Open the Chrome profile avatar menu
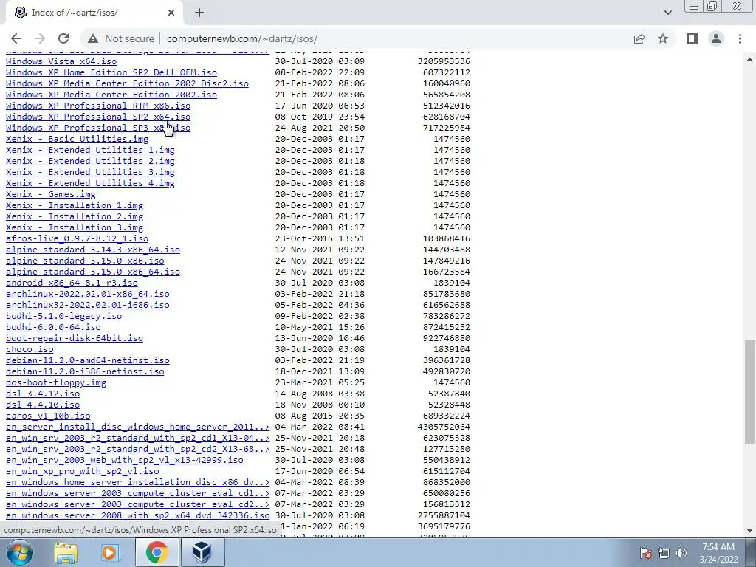This screenshot has width=756, height=567. tap(716, 38)
